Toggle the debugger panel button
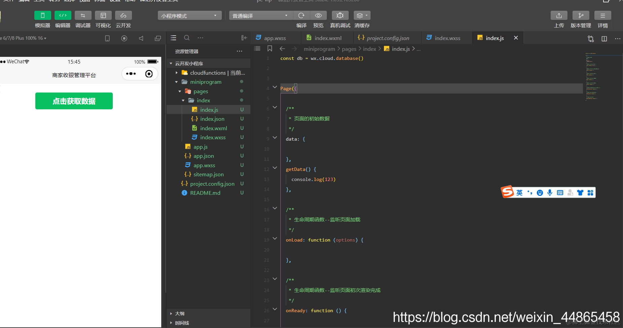The image size is (623, 328). (x=83, y=15)
